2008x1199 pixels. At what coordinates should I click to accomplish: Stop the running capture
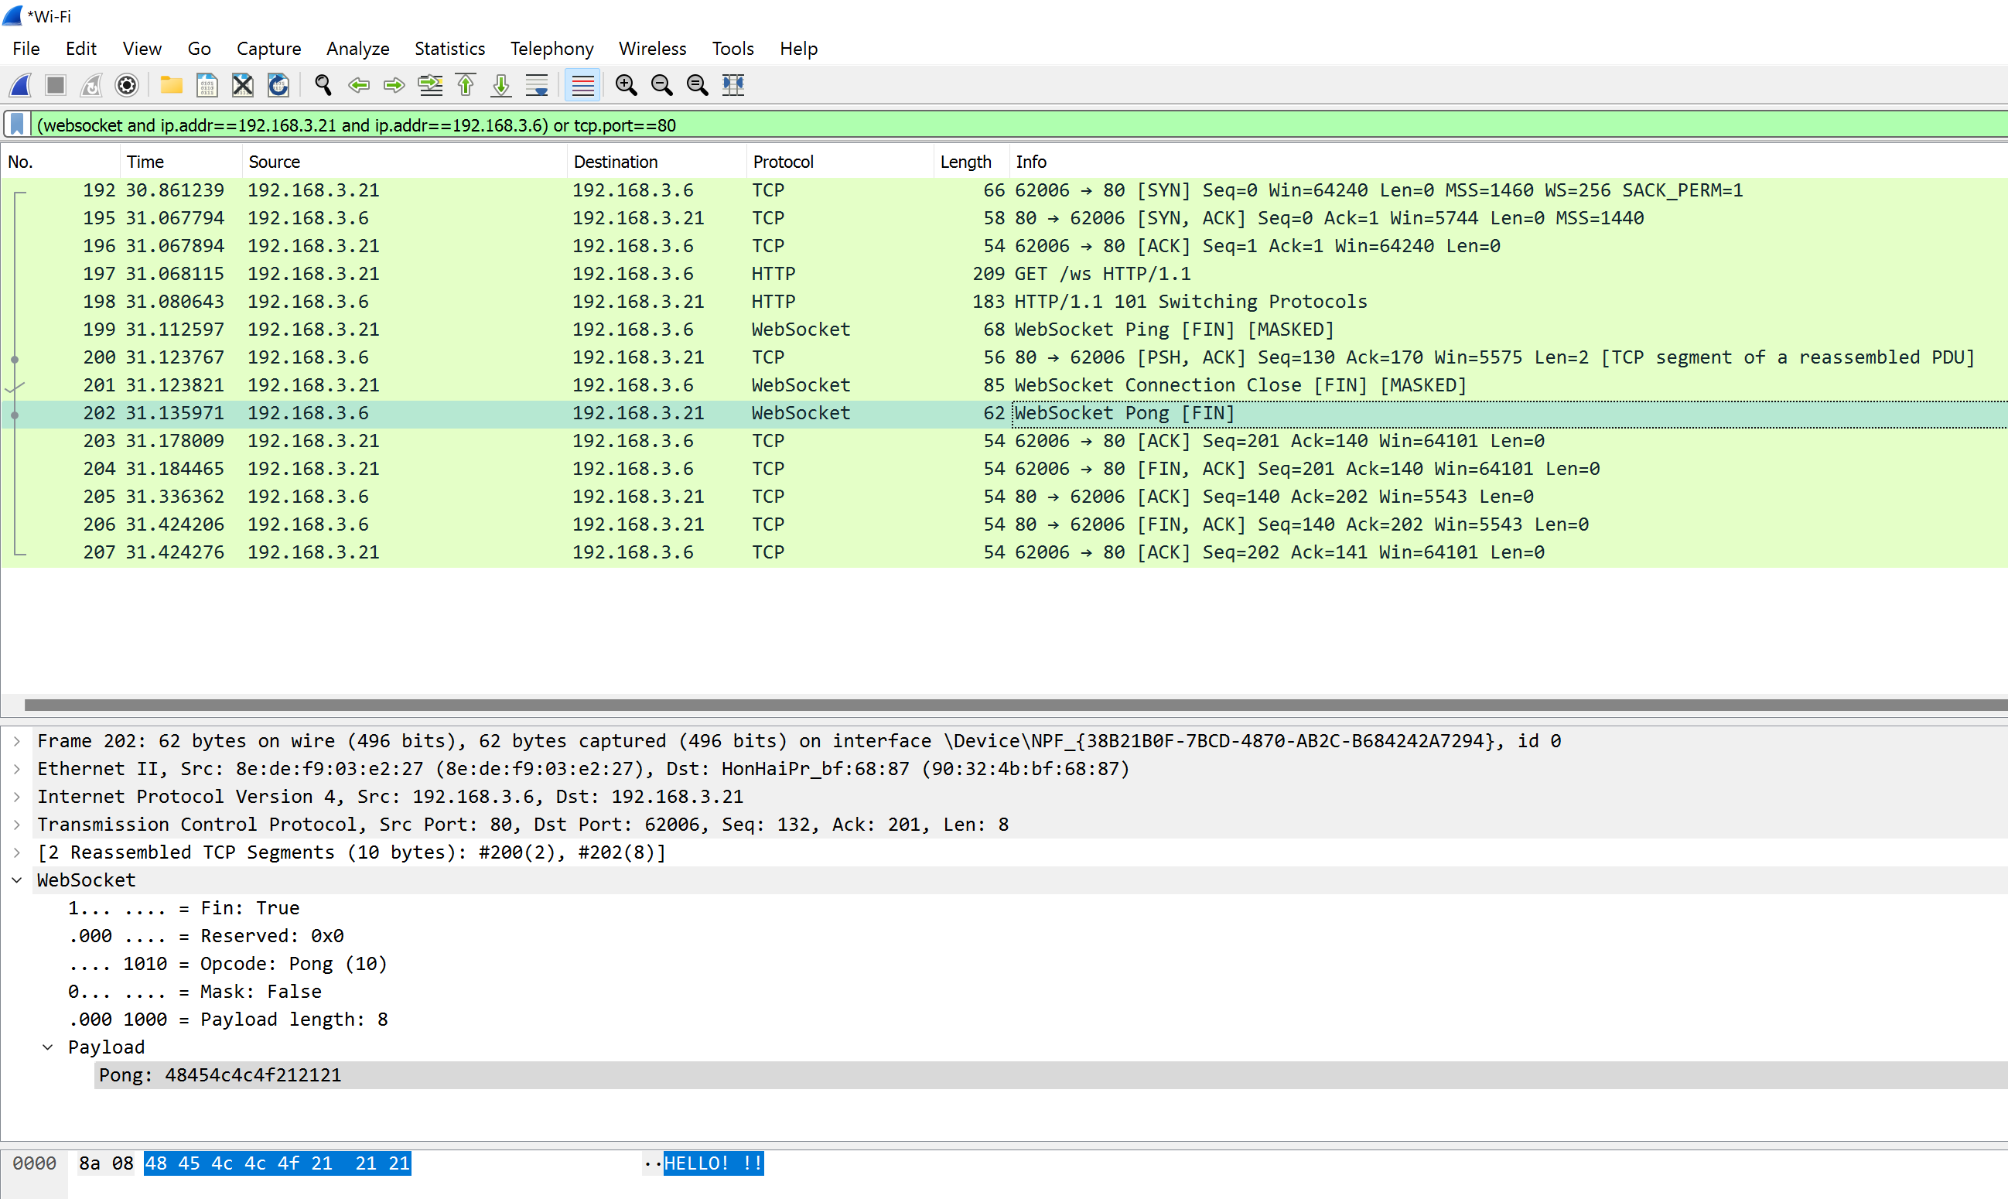coord(55,85)
